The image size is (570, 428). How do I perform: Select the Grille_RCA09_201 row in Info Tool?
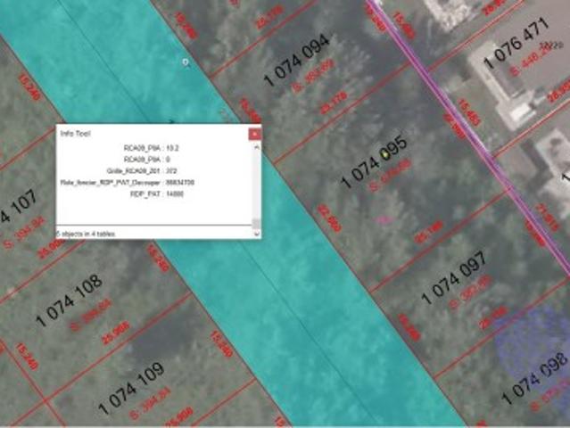142,171
